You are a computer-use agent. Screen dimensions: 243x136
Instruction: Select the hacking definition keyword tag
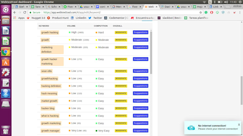coord(51,86)
